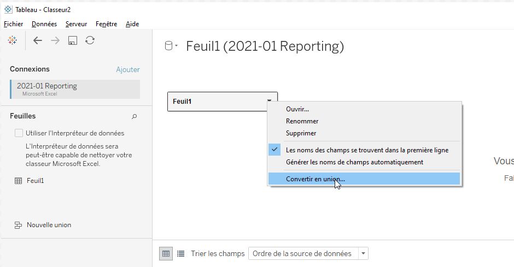Go back with the left arrow icon
This screenshot has height=267, width=514.
click(x=38, y=40)
